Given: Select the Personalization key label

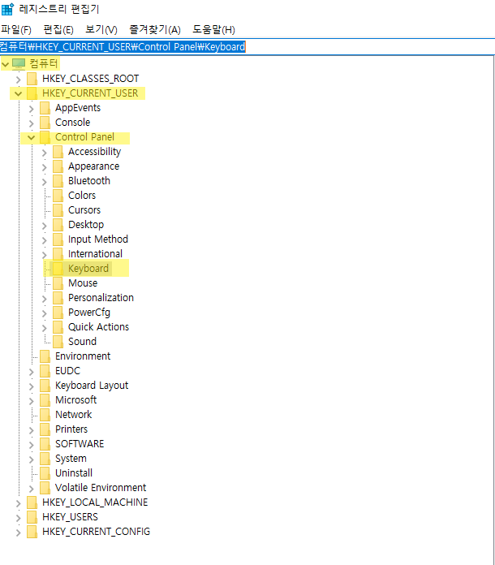Looking at the screenshot, I should (101, 298).
